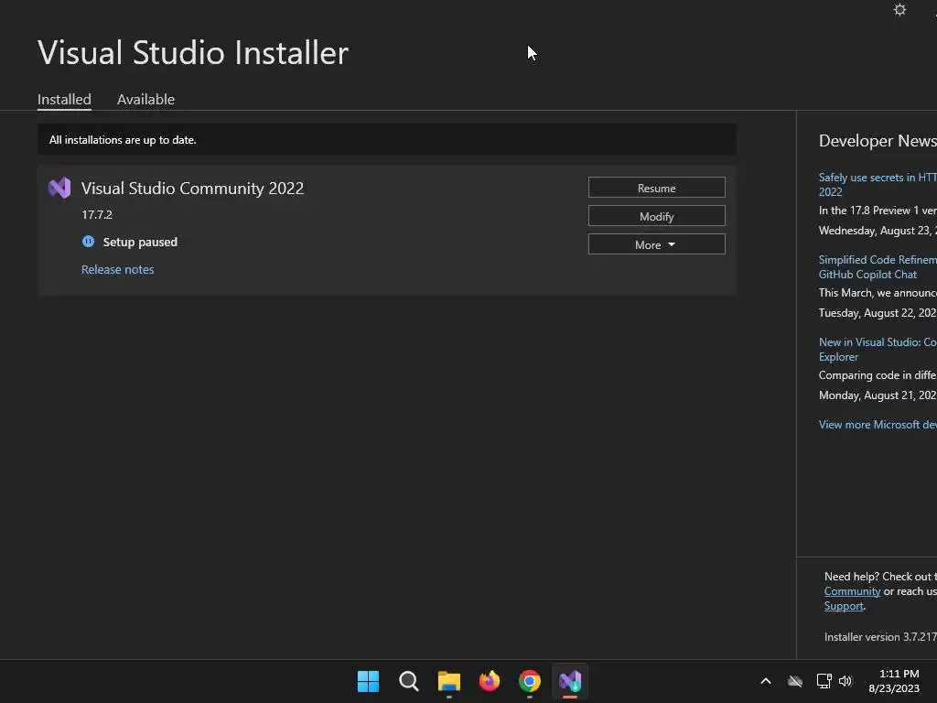
Task: Resume the paused setup
Action: coord(656,188)
